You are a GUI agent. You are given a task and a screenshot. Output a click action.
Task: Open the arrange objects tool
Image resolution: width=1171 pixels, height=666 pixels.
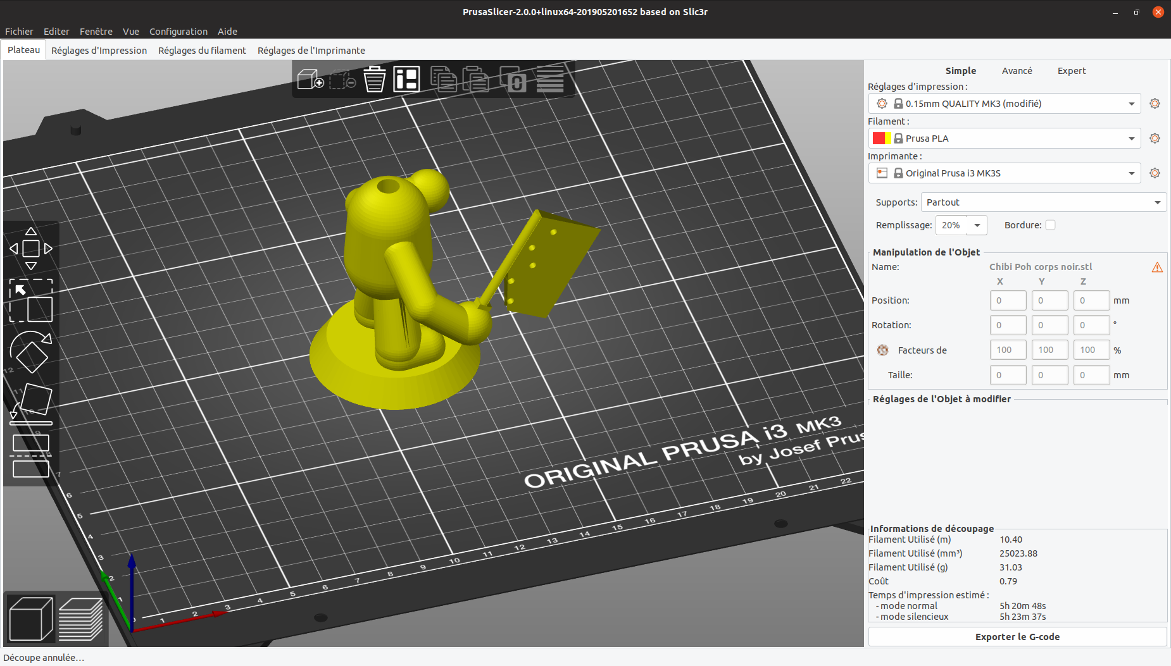tap(407, 79)
